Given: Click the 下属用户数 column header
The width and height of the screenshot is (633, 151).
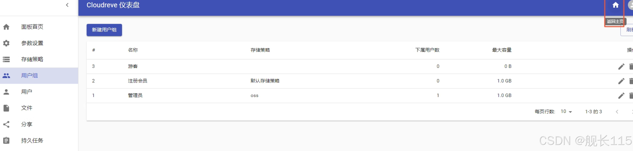Looking at the screenshot, I should (427, 50).
